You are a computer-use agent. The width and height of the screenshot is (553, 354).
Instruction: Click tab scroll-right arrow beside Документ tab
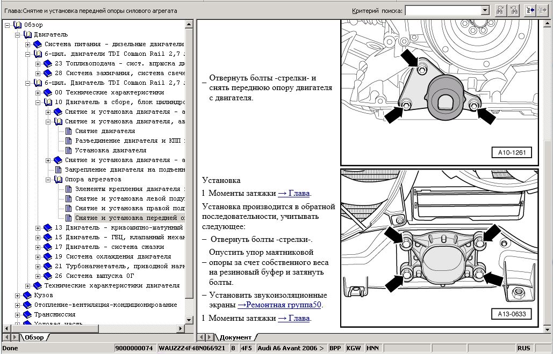(210, 337)
